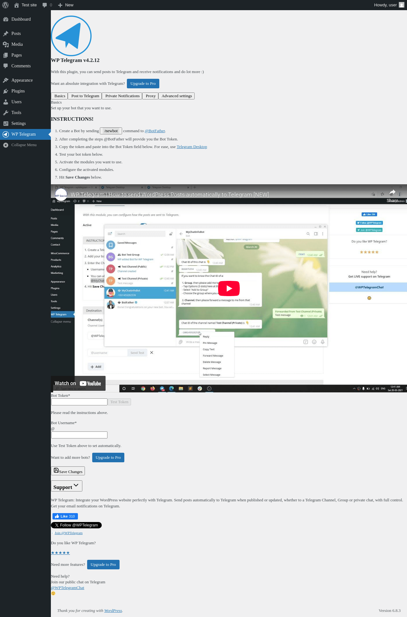The width and height of the screenshot is (407, 617).
Task: Click the Follow @WPTelegram button
Action: point(76,525)
